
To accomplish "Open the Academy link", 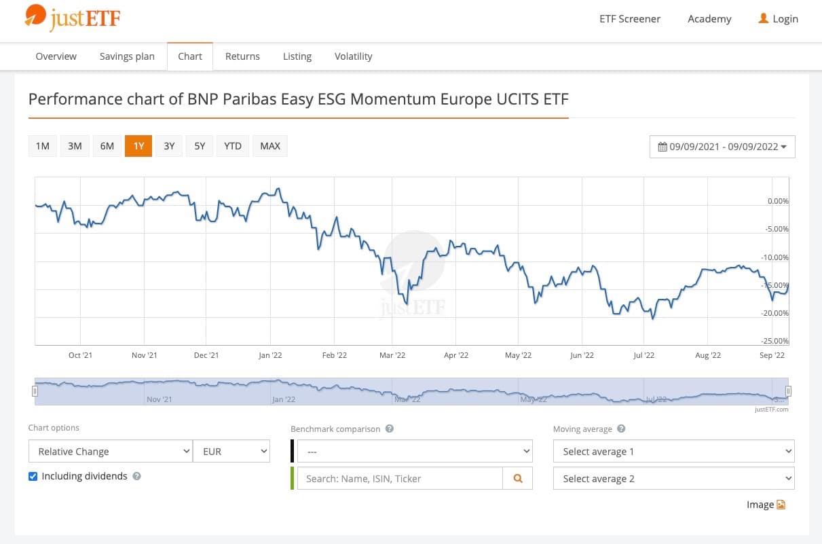I will click(709, 18).
